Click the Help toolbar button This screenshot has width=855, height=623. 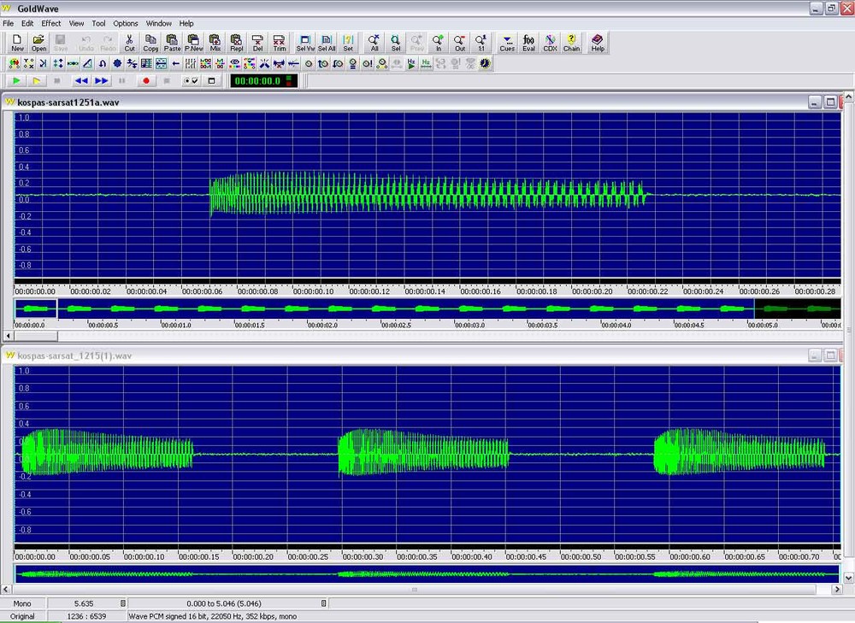(x=597, y=43)
